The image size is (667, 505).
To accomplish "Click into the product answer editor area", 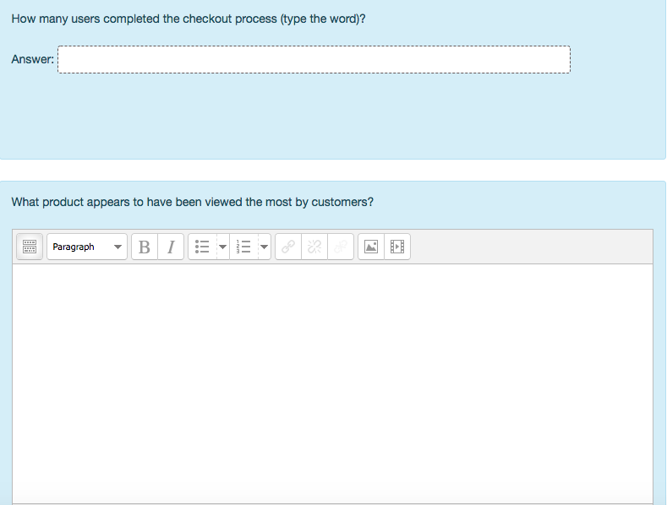I will [332, 384].
